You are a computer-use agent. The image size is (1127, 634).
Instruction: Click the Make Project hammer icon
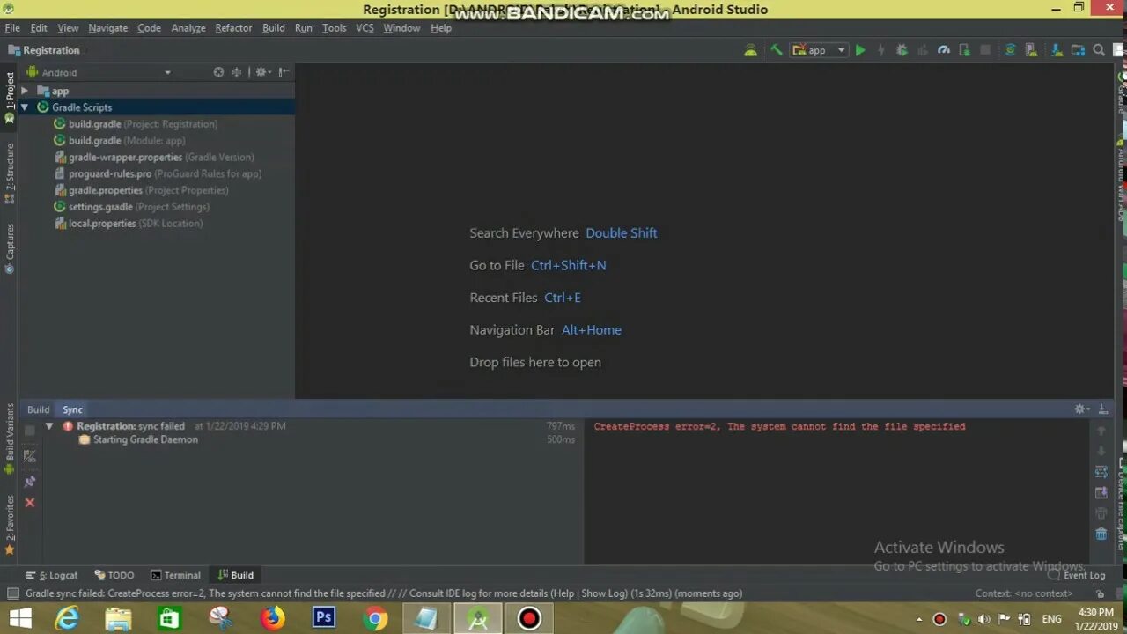[x=776, y=50]
